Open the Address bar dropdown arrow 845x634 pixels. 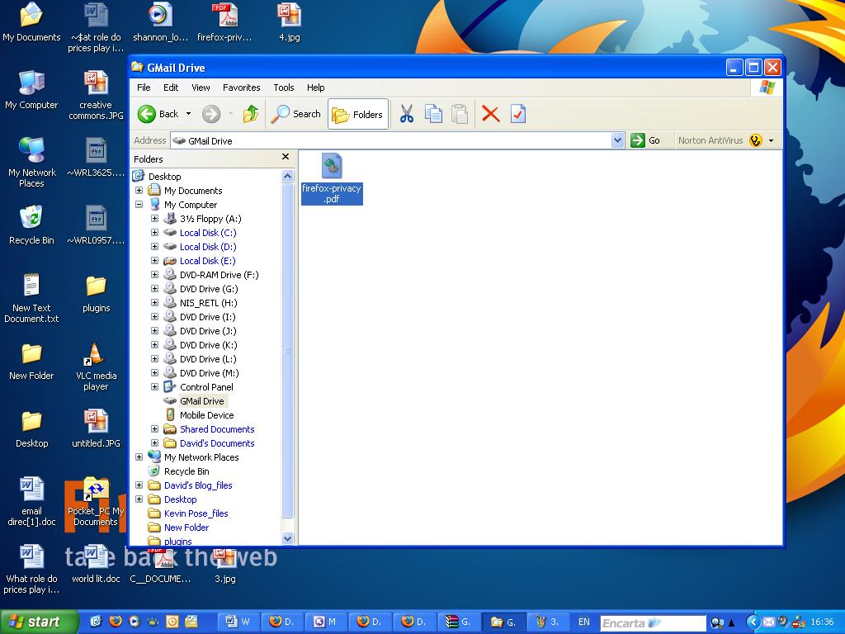point(617,140)
